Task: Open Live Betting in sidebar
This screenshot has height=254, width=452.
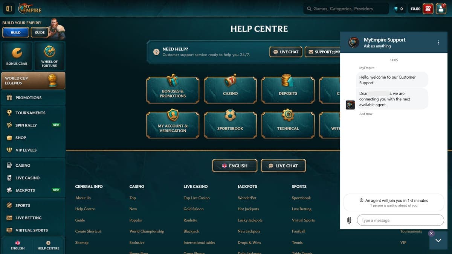Action: [33, 218]
